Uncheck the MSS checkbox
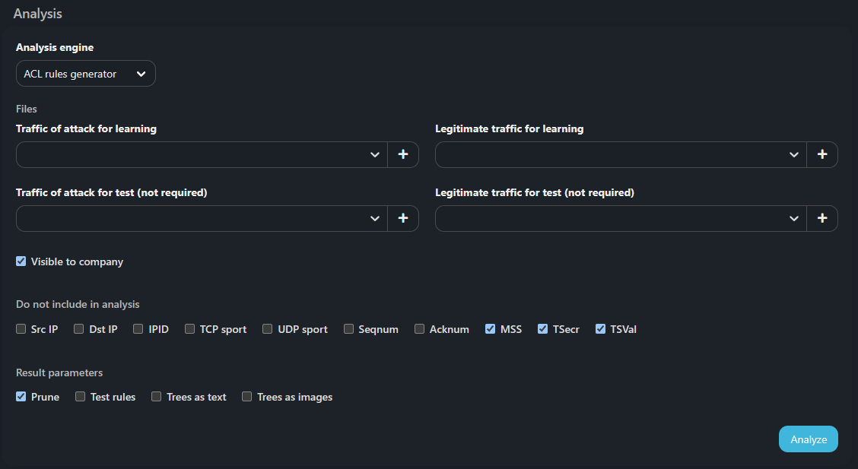858x469 pixels. click(491, 329)
